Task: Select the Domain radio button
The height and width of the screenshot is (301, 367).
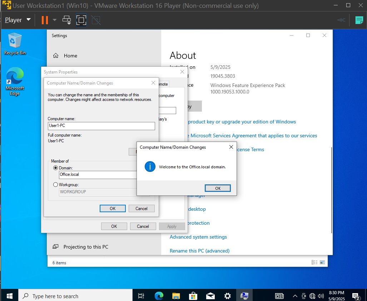Action: (55, 168)
